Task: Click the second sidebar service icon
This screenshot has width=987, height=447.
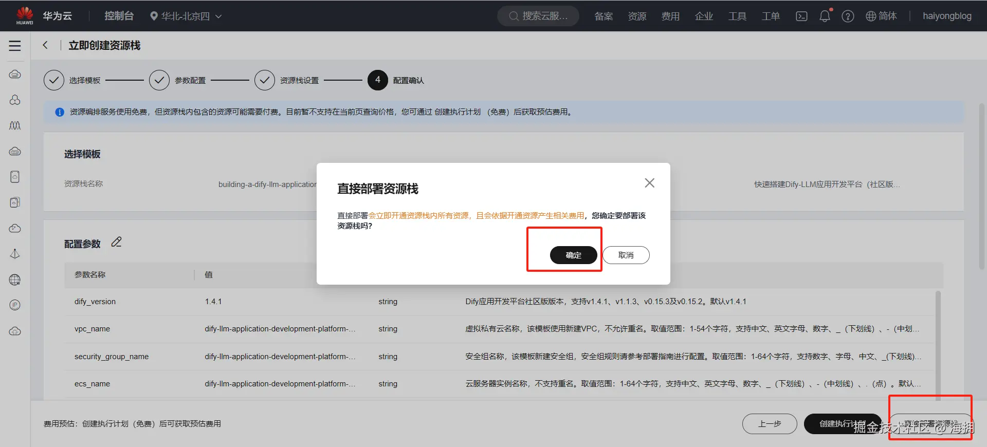Action: [15, 100]
